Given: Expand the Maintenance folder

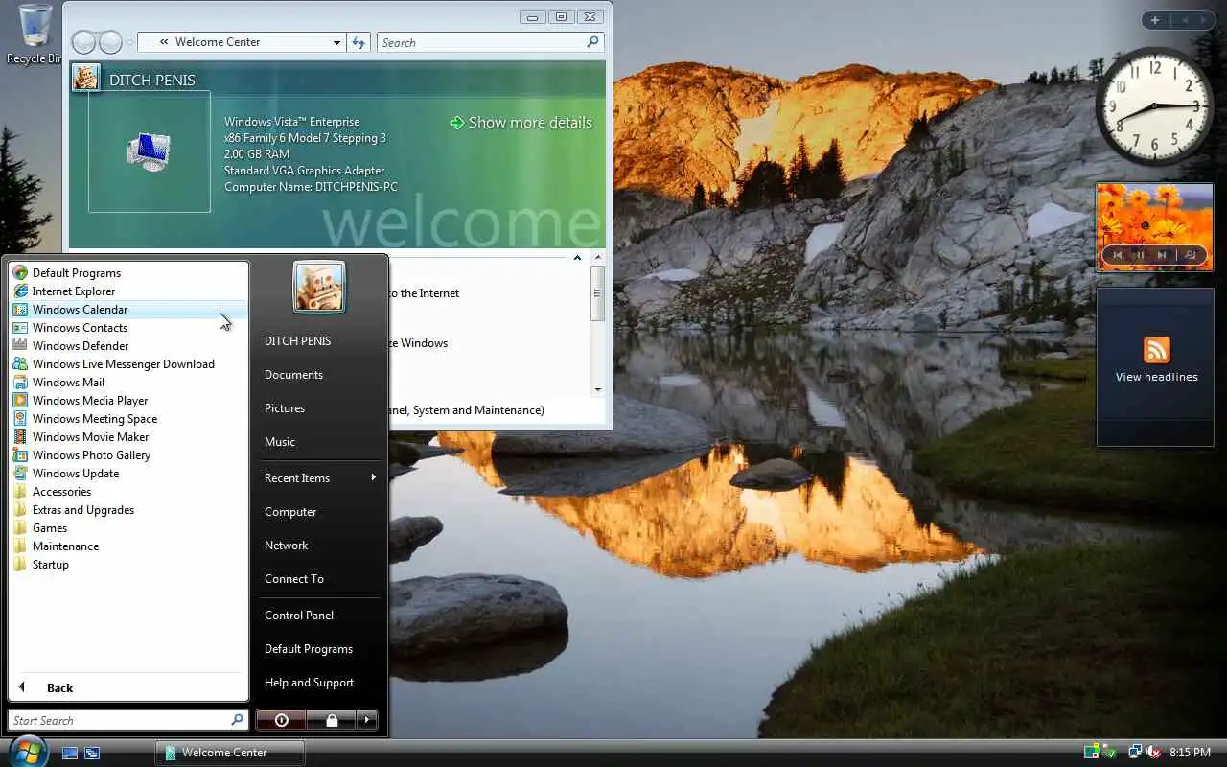Looking at the screenshot, I should (127, 546).
